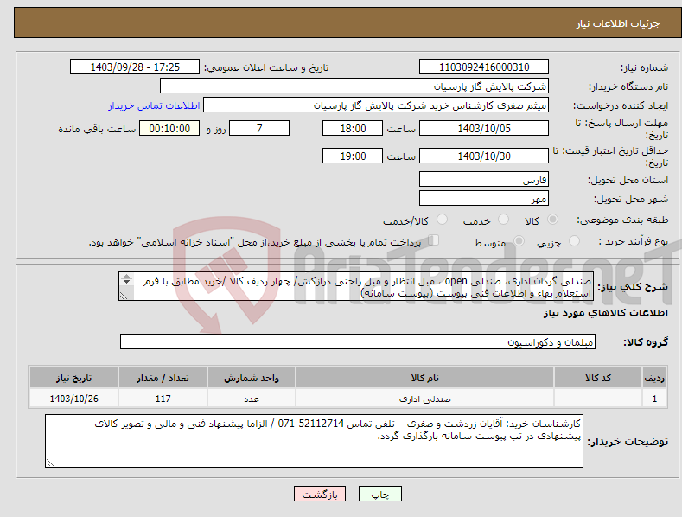682x517 pixels.
Task: Select the متوسط purchase type radio
Action: pos(519,240)
